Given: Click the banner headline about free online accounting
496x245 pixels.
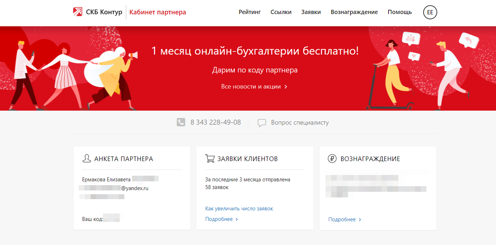Looking at the screenshot, I should [255, 51].
